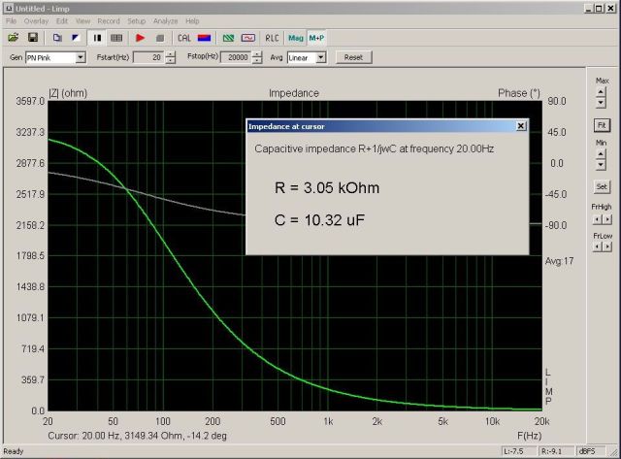Image resolution: width=621 pixels, height=459 pixels.
Task: Open the Analyze menu
Action: pos(165,21)
